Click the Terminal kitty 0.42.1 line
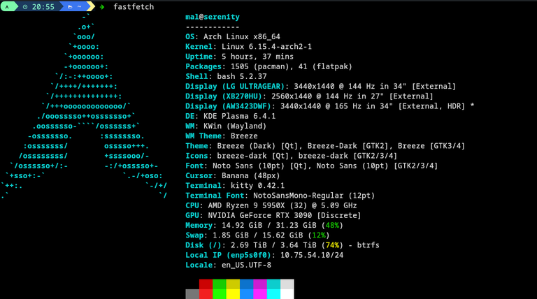Viewport: 537px width, 299px height. pyautogui.click(x=235, y=185)
